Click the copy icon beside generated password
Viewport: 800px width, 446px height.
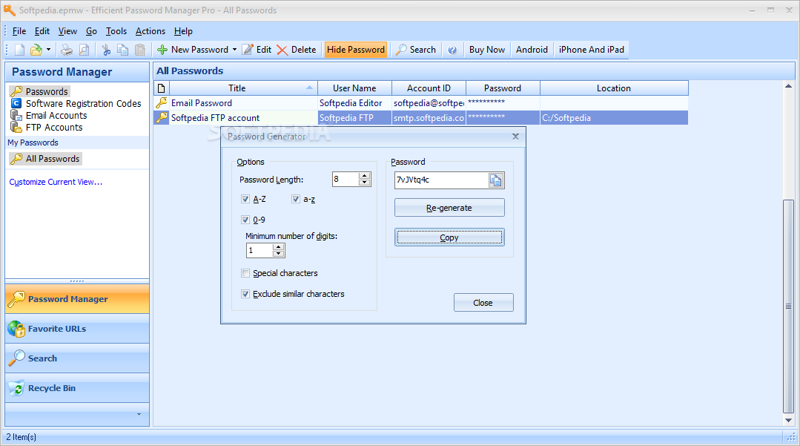495,180
